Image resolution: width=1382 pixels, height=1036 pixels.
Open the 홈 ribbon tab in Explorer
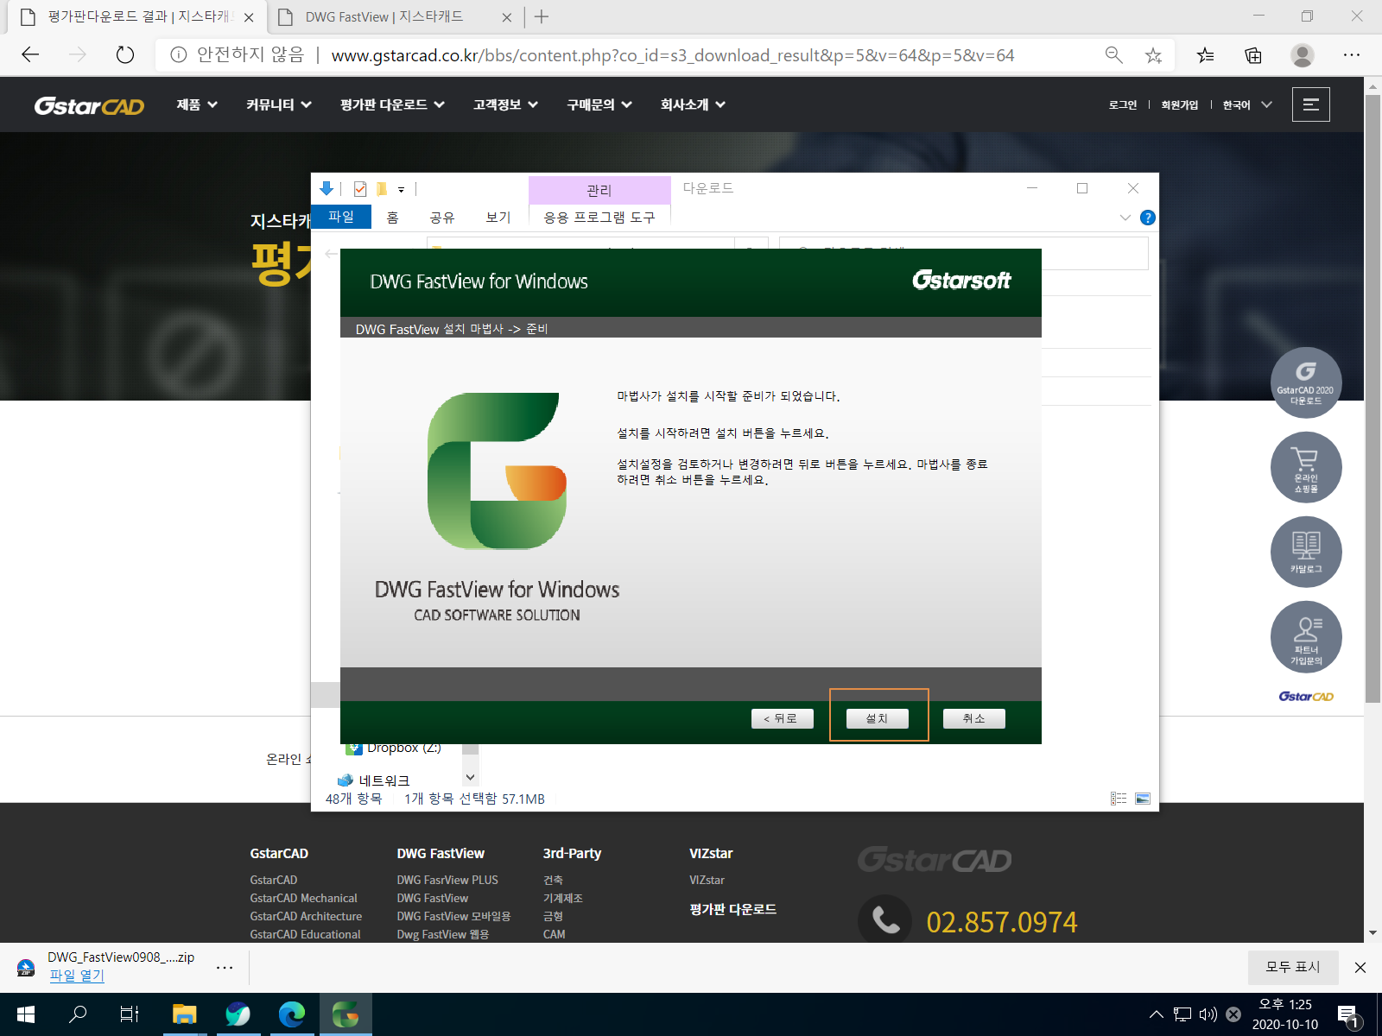(x=392, y=218)
